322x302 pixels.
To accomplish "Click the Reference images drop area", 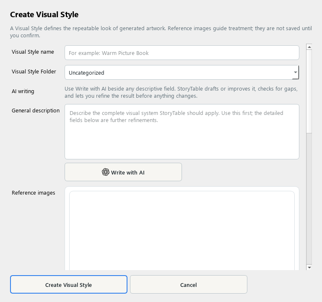I will [182, 231].
